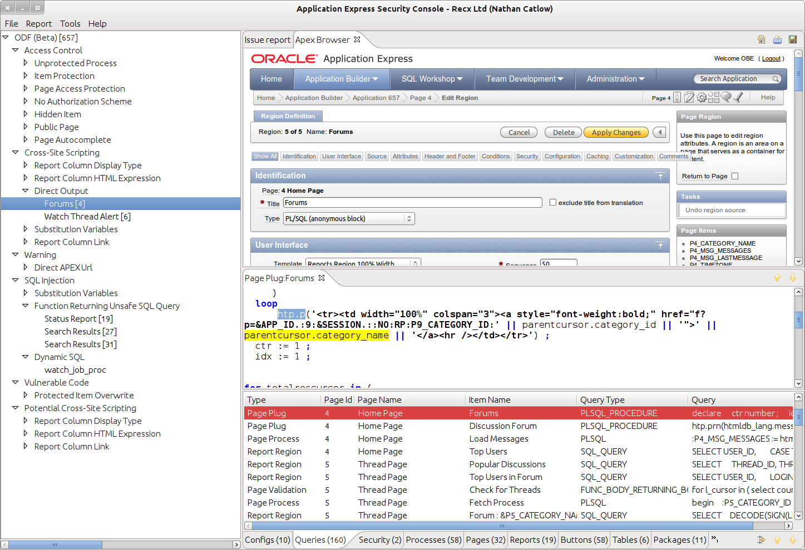This screenshot has width=805, height=550.
Task: Open the Team Development dropdown menu
Action: tap(525, 79)
